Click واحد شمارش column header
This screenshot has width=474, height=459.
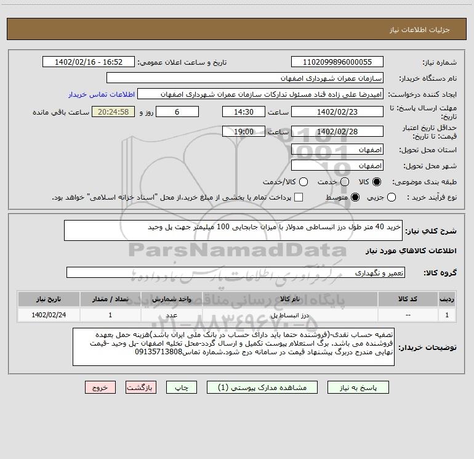tap(171, 299)
